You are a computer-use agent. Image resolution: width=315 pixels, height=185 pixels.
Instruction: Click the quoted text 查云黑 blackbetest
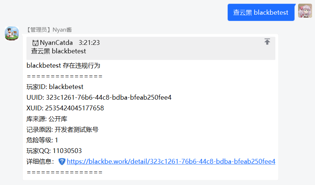[x=58, y=51]
